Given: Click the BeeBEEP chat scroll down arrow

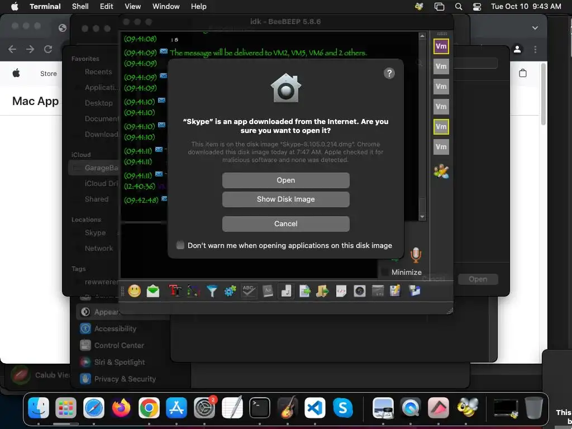Looking at the screenshot, I should pos(422,217).
